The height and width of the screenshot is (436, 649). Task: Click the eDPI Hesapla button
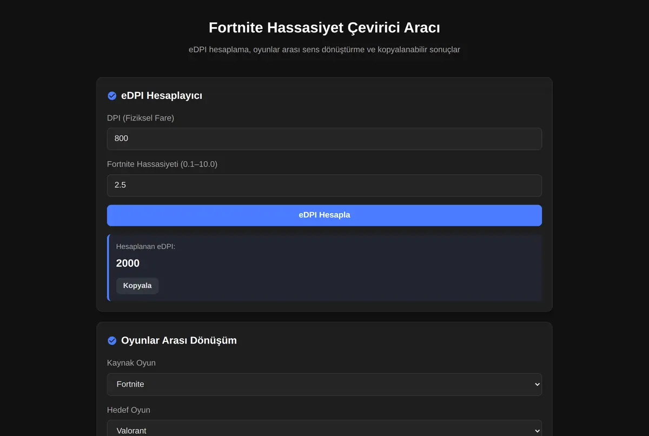[325, 215]
